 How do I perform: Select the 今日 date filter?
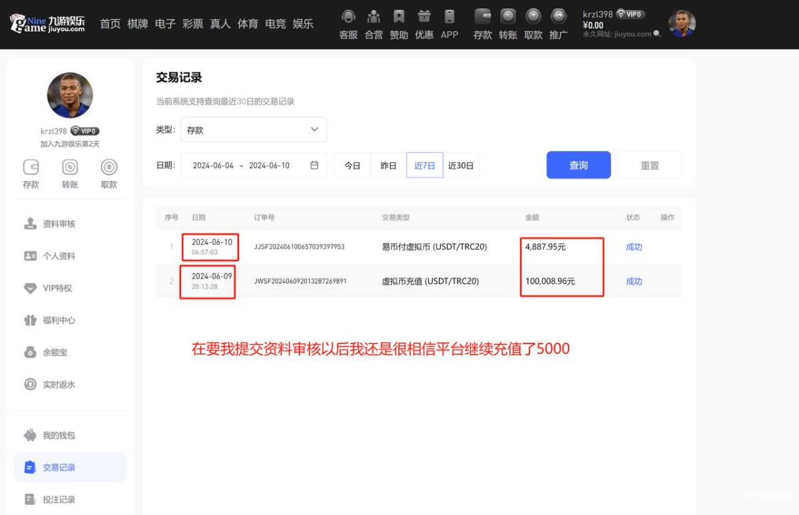(352, 166)
